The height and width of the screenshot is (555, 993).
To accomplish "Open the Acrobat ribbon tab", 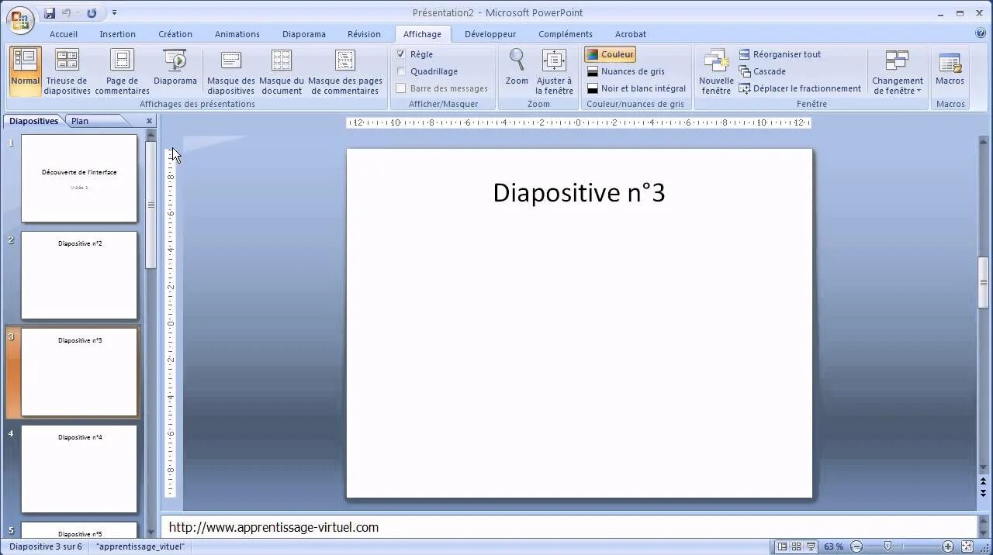I will (631, 34).
